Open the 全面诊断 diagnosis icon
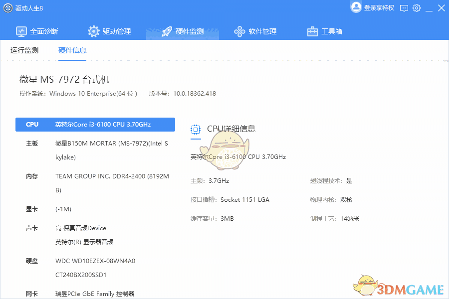The image size is (449, 299). pyautogui.click(x=21, y=31)
